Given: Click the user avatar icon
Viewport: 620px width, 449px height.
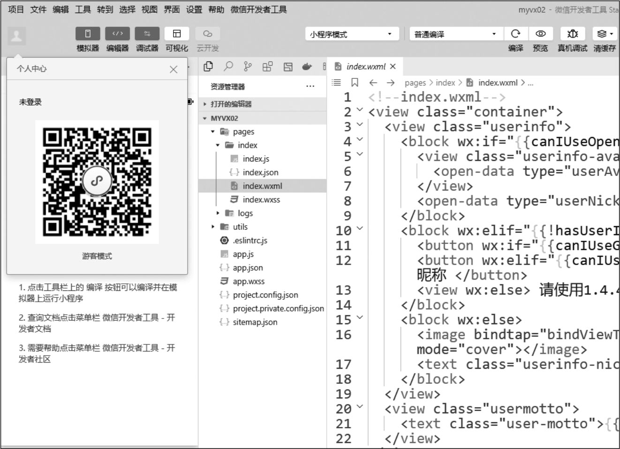Looking at the screenshot, I should (16, 35).
